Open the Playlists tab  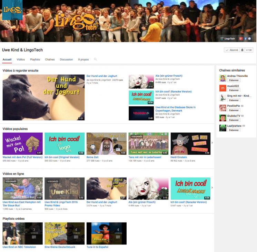coord(35,59)
